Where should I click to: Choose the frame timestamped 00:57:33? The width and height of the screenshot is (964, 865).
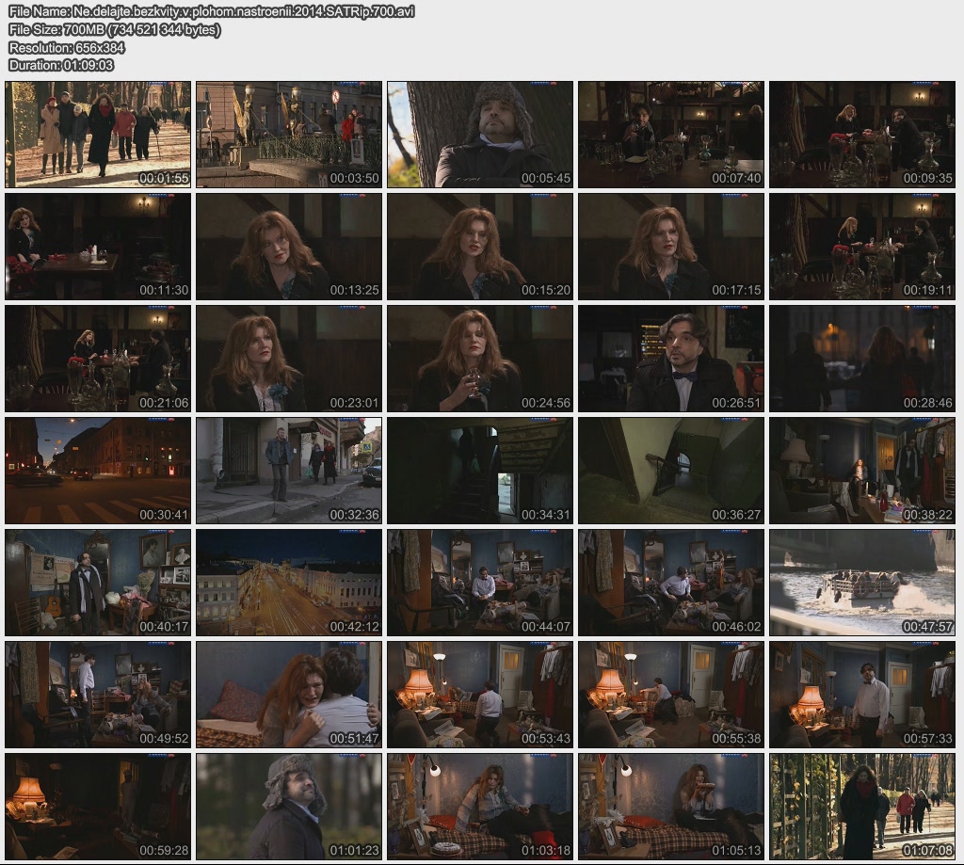tap(862, 695)
